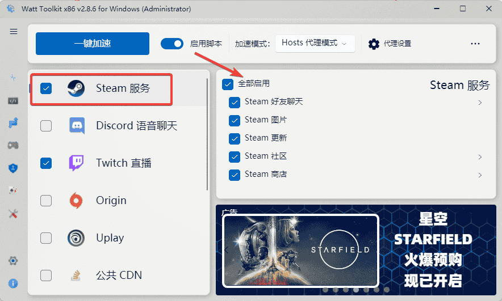502x301 pixels.
Task: Check the Origin checkbox
Action: click(46, 201)
